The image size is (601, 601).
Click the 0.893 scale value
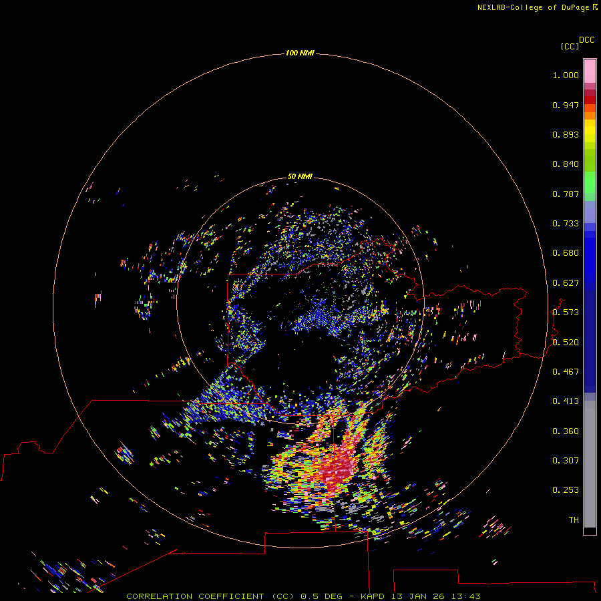pos(566,134)
